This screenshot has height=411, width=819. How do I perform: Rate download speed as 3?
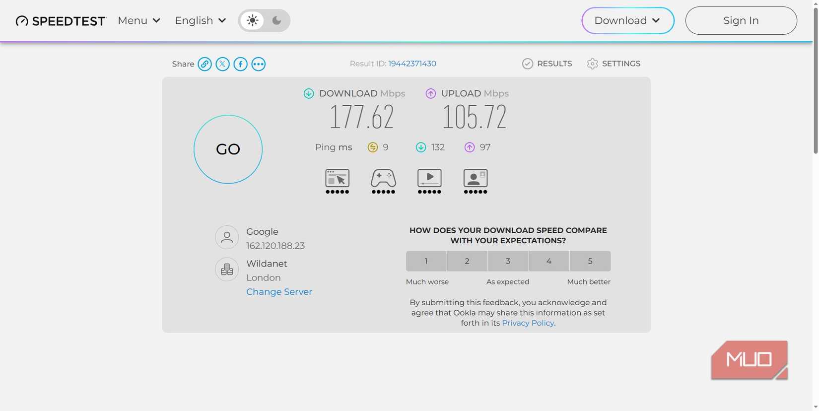point(508,261)
